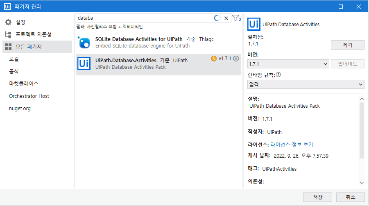
Task: Click the UiPath logo in the title bar
Action: coord(7,7)
